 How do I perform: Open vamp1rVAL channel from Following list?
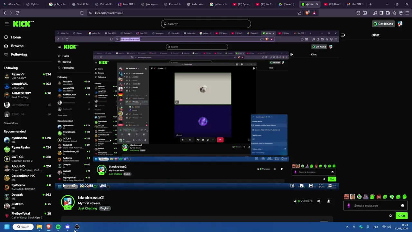27,86
